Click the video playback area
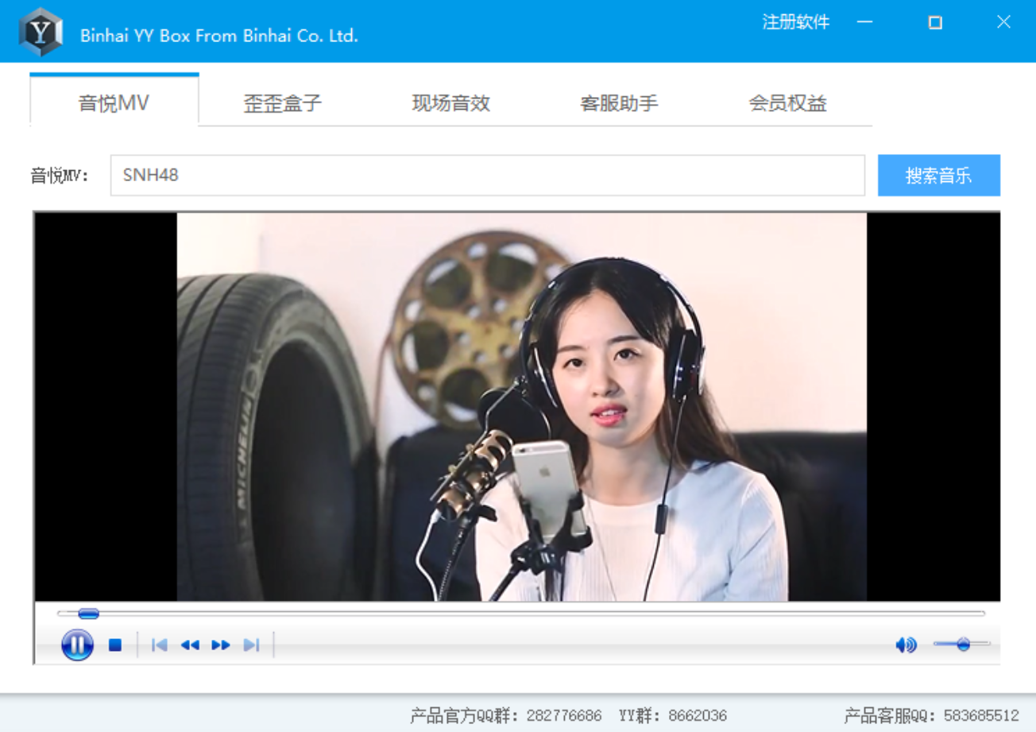This screenshot has width=1036, height=732. (517, 406)
